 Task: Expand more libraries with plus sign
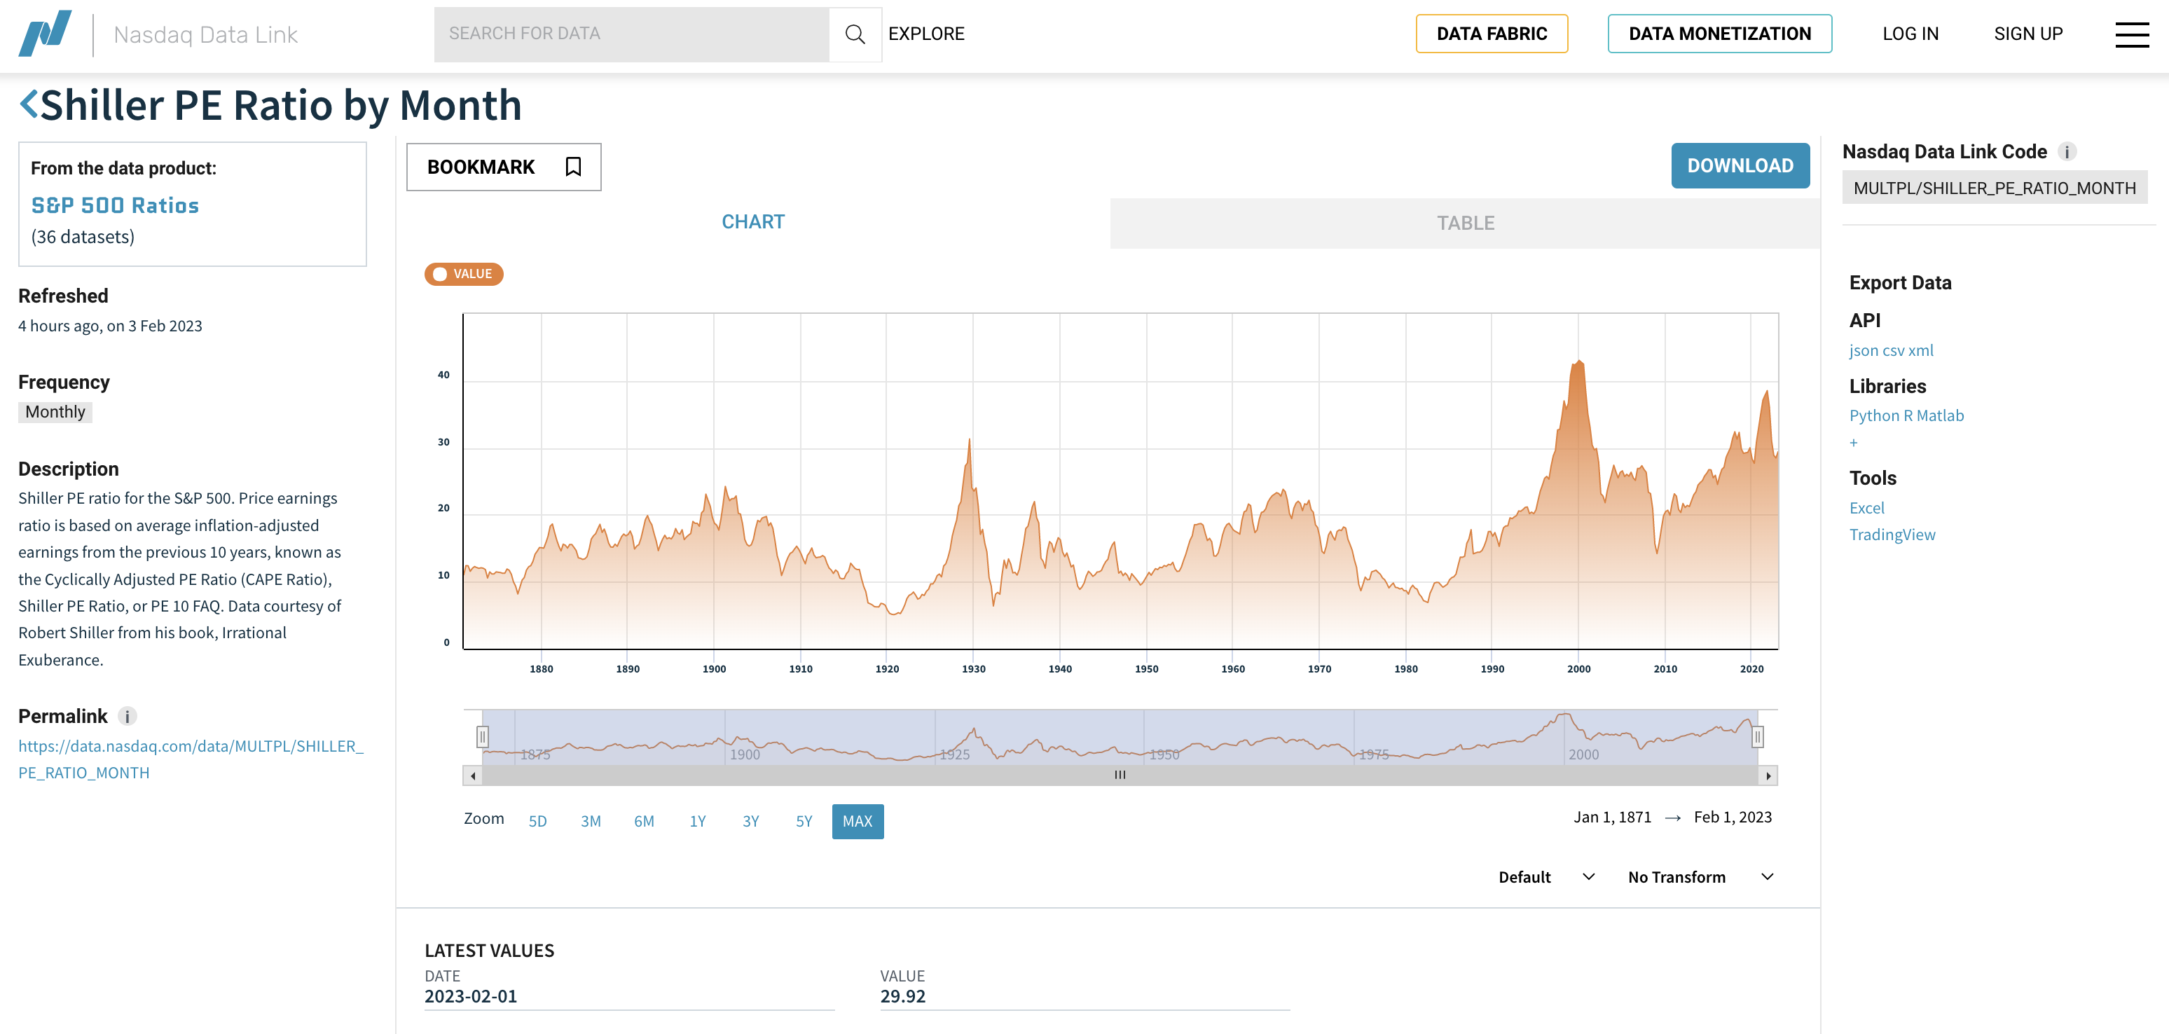[1853, 443]
